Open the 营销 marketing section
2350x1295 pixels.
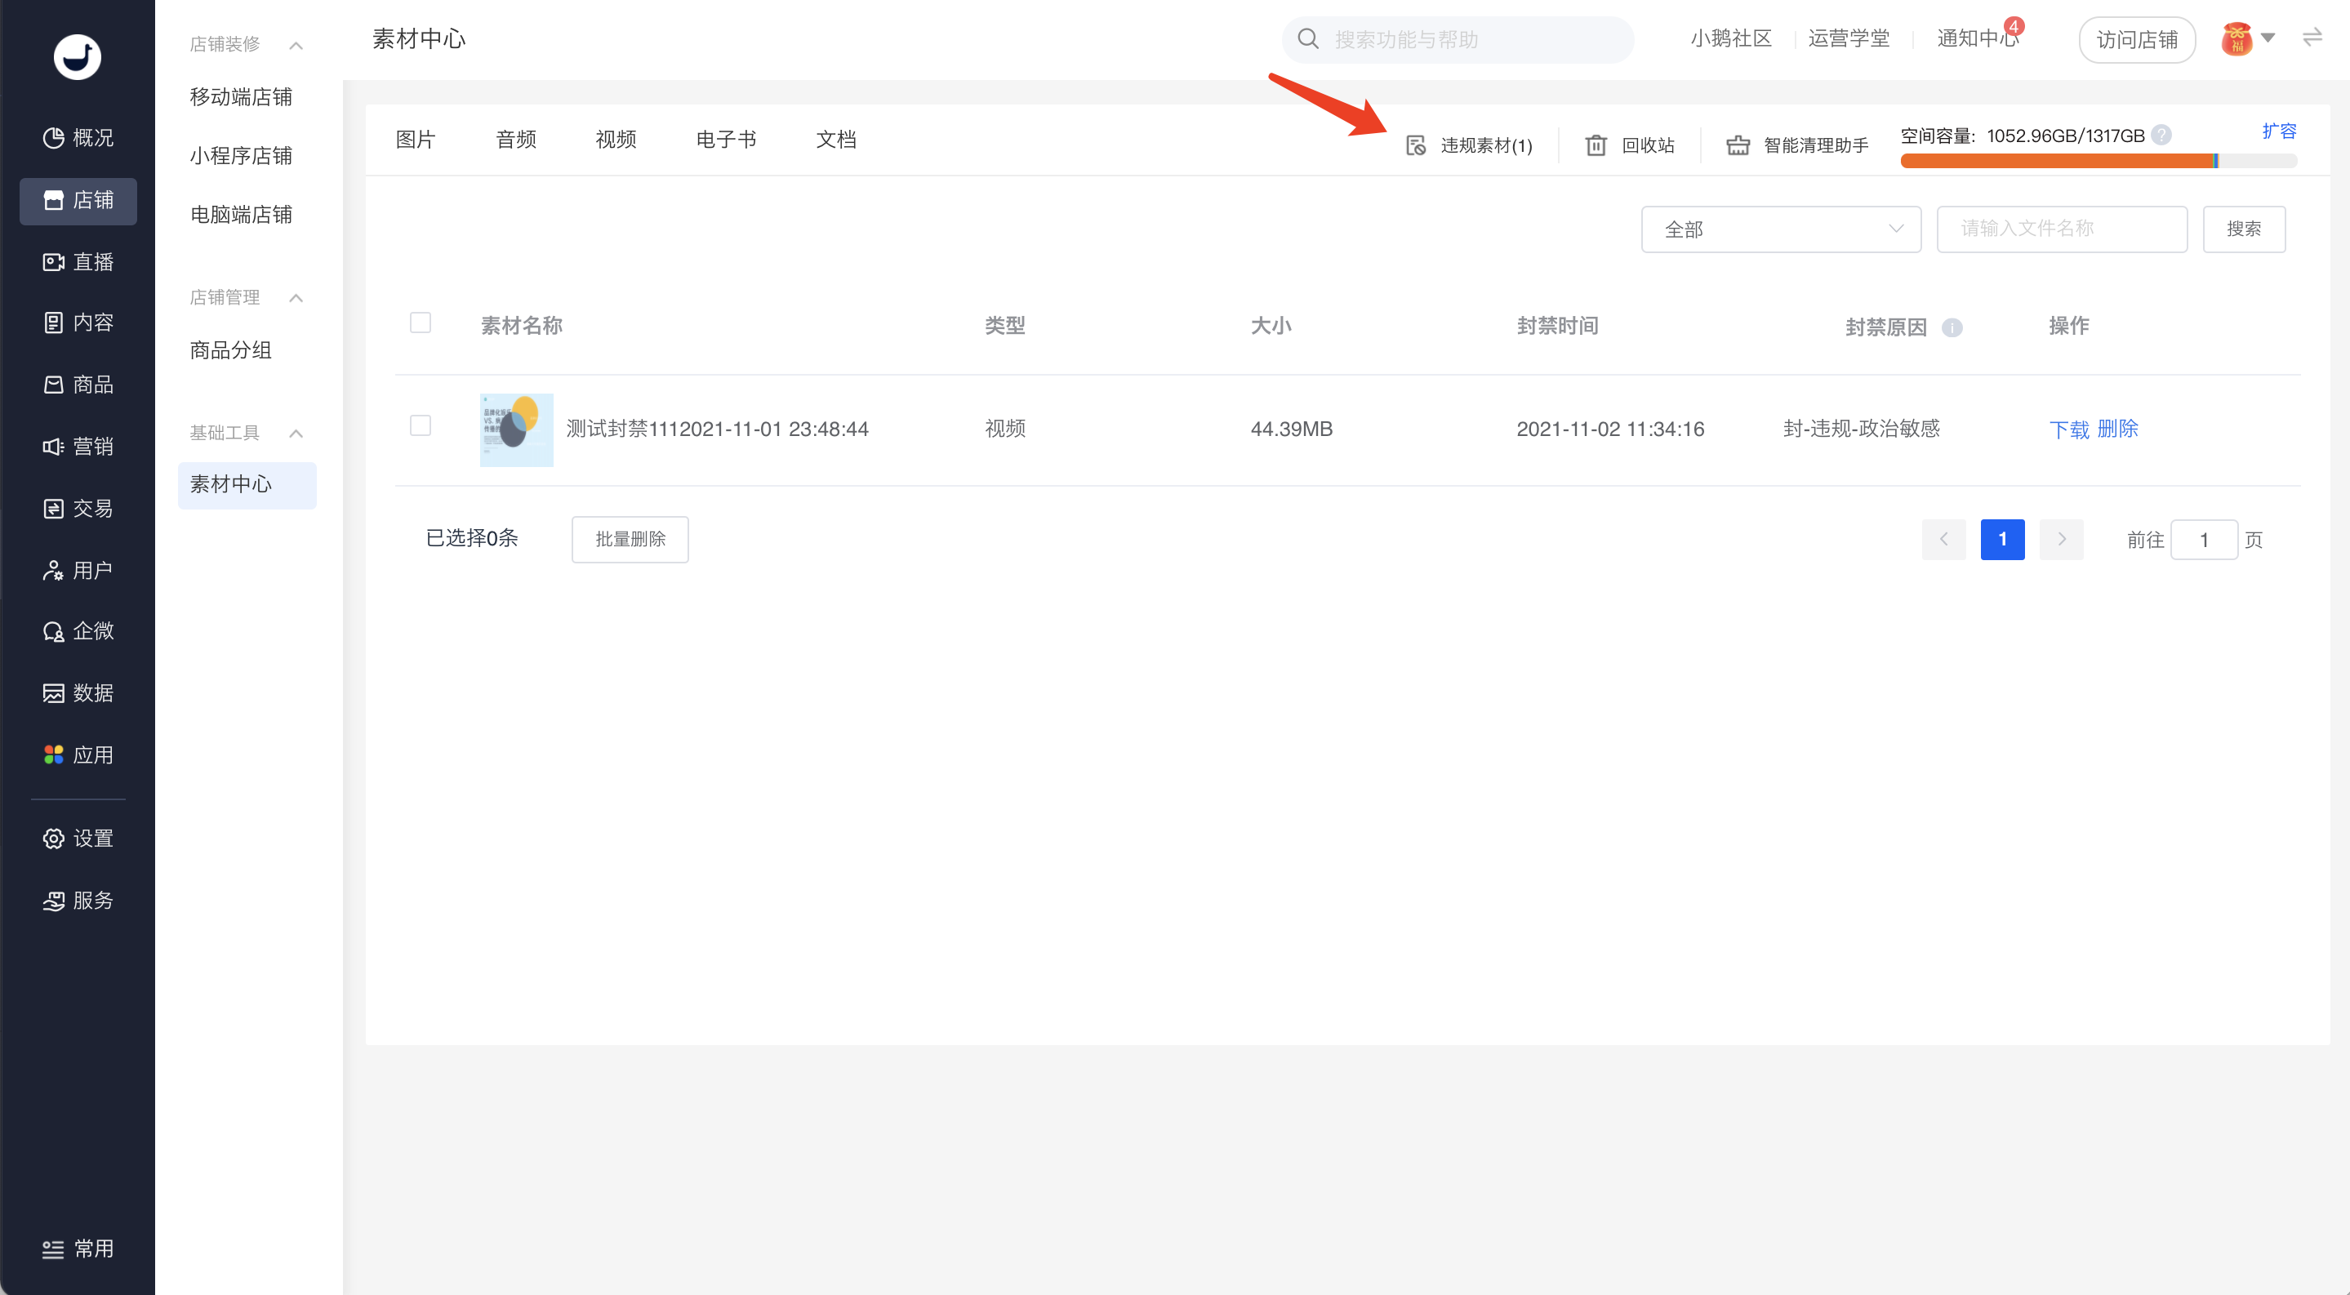click(78, 447)
